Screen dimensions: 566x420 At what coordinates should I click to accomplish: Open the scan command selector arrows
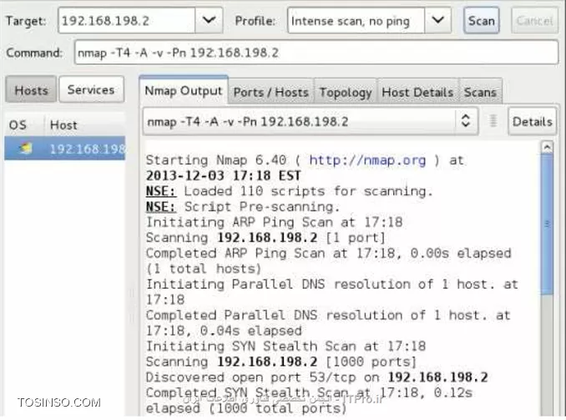point(466,121)
